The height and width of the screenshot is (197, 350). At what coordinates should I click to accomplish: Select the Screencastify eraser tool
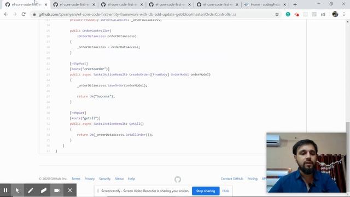click(x=44, y=190)
